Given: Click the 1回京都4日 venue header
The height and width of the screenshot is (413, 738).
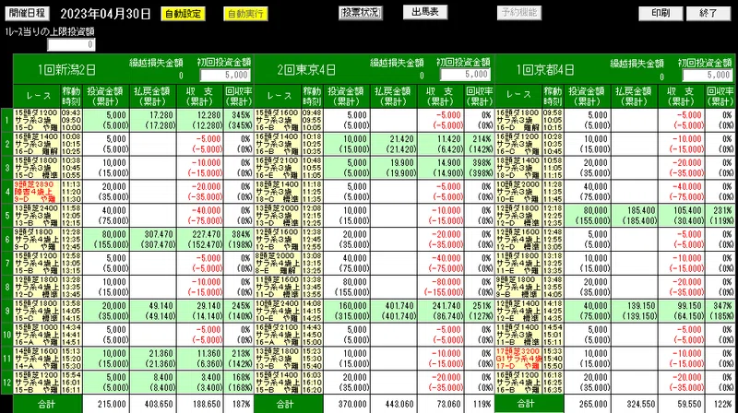Looking at the screenshot, I should (545, 70).
